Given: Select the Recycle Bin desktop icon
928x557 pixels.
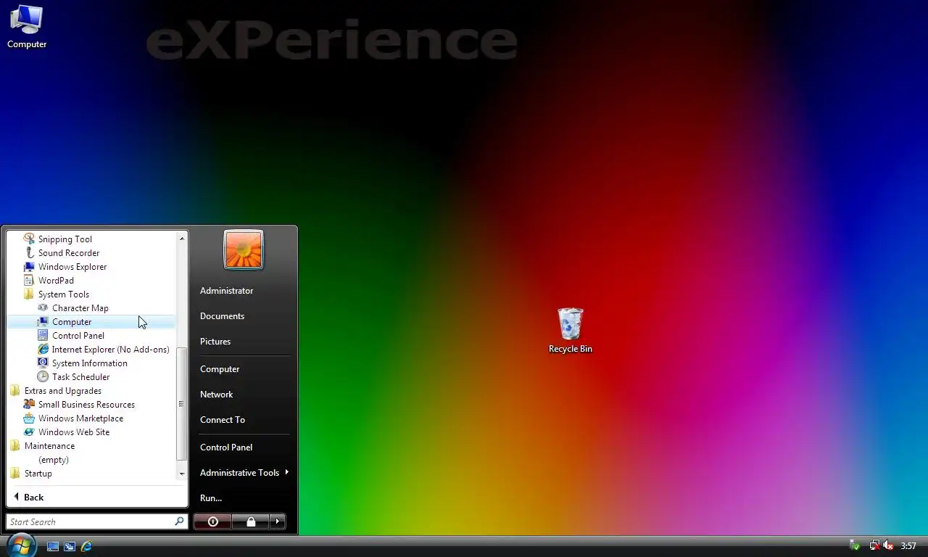Looking at the screenshot, I should (570, 331).
